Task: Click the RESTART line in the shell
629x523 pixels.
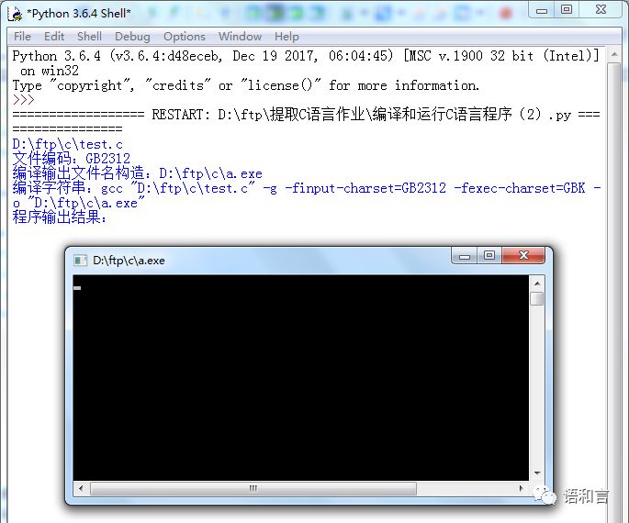Action: tap(307, 121)
